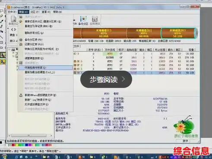
Task: Close the open 硬盘(D) menu
Action: [23, 12]
